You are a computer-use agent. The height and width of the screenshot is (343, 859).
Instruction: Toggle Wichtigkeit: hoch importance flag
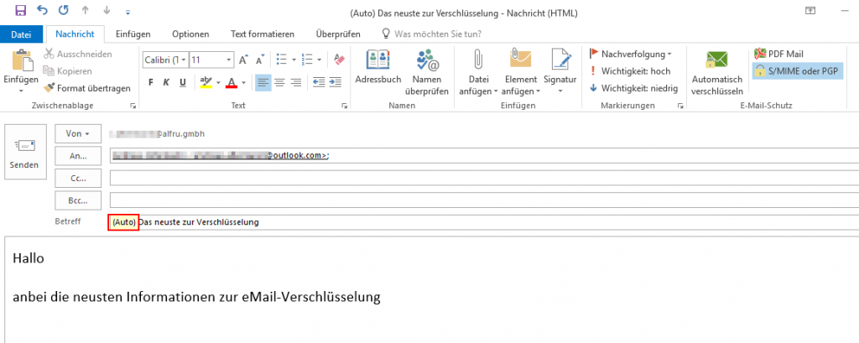point(629,70)
